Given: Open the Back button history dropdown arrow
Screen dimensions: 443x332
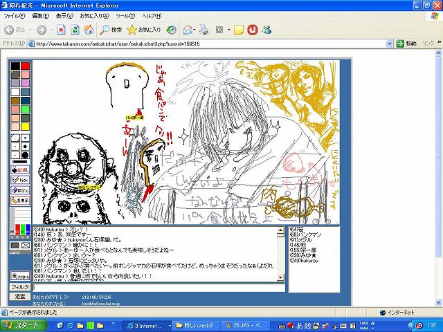Looking at the screenshot, I should coord(30,30).
